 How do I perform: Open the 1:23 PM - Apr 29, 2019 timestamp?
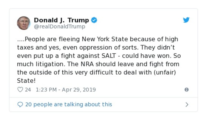point(66,90)
